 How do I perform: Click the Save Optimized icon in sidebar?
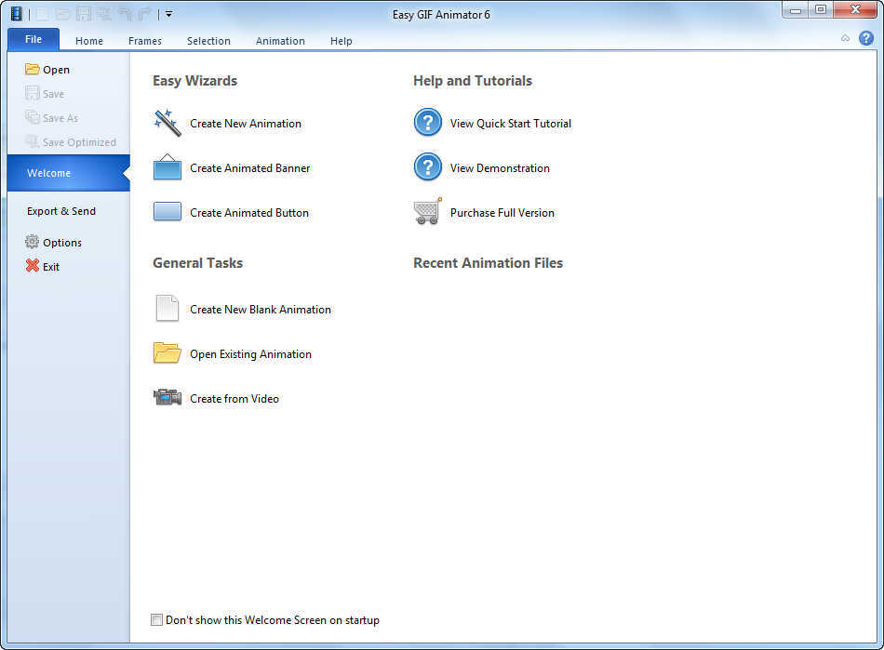point(33,141)
